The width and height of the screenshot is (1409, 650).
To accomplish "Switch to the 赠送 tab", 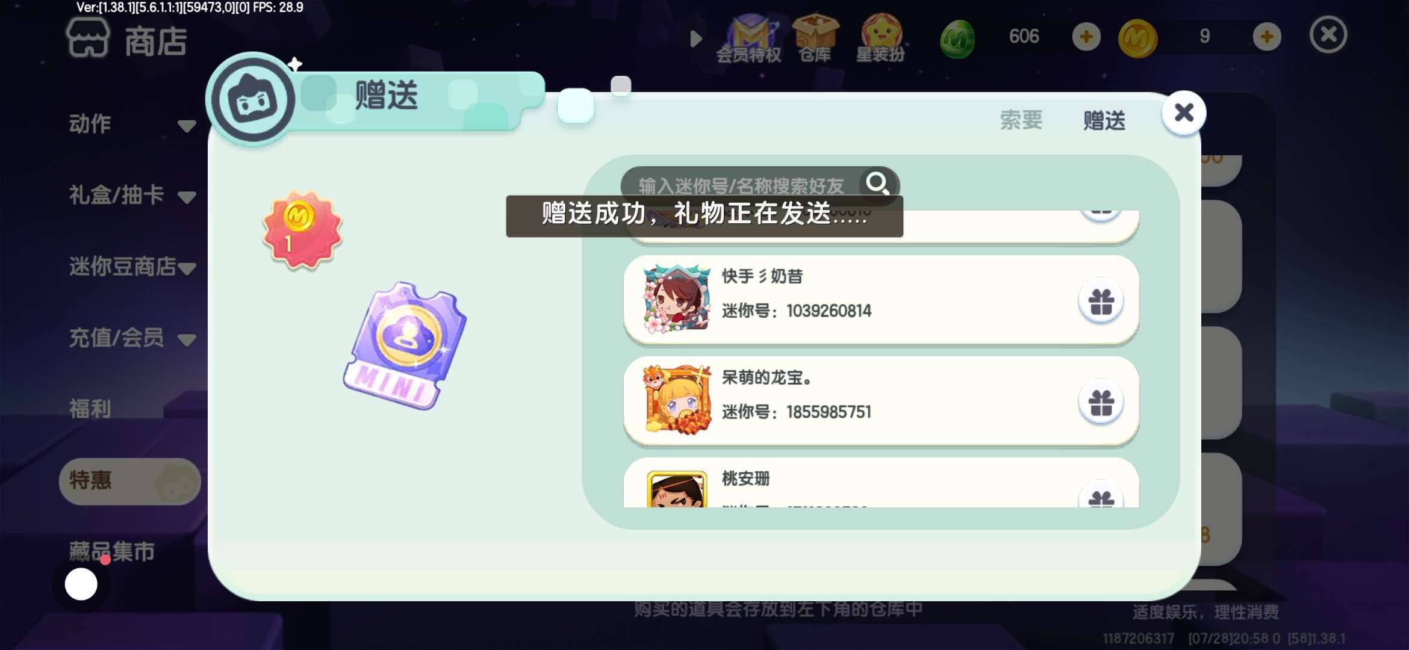I will 1104,120.
